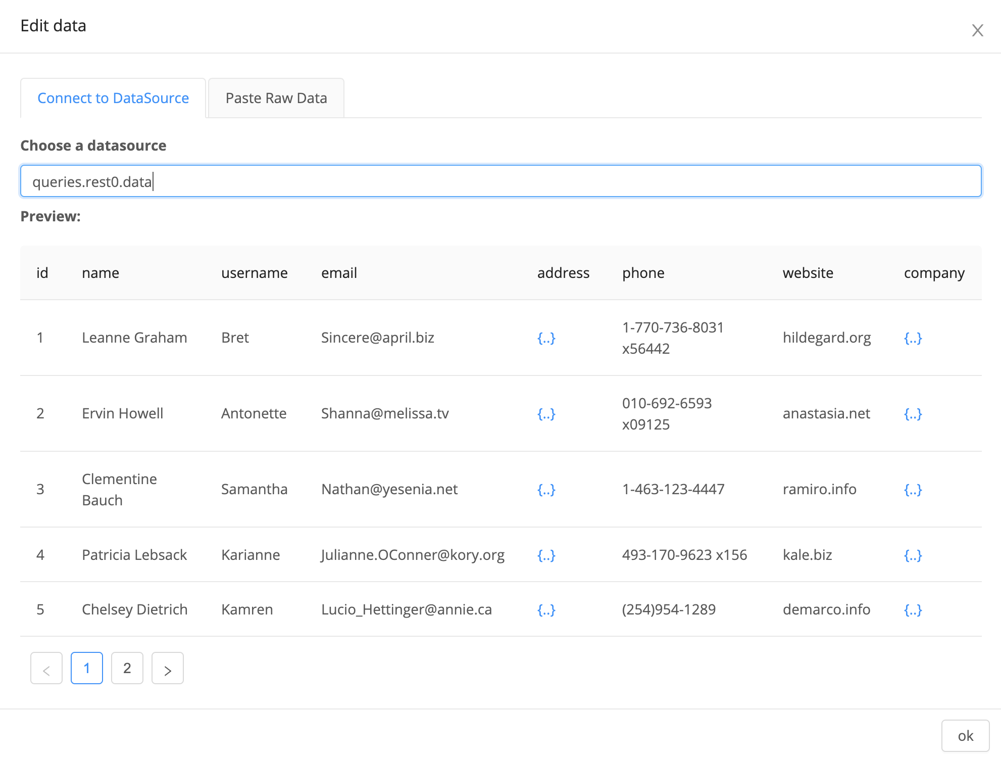Click the email column header
This screenshot has width=1001, height=758.
point(339,273)
